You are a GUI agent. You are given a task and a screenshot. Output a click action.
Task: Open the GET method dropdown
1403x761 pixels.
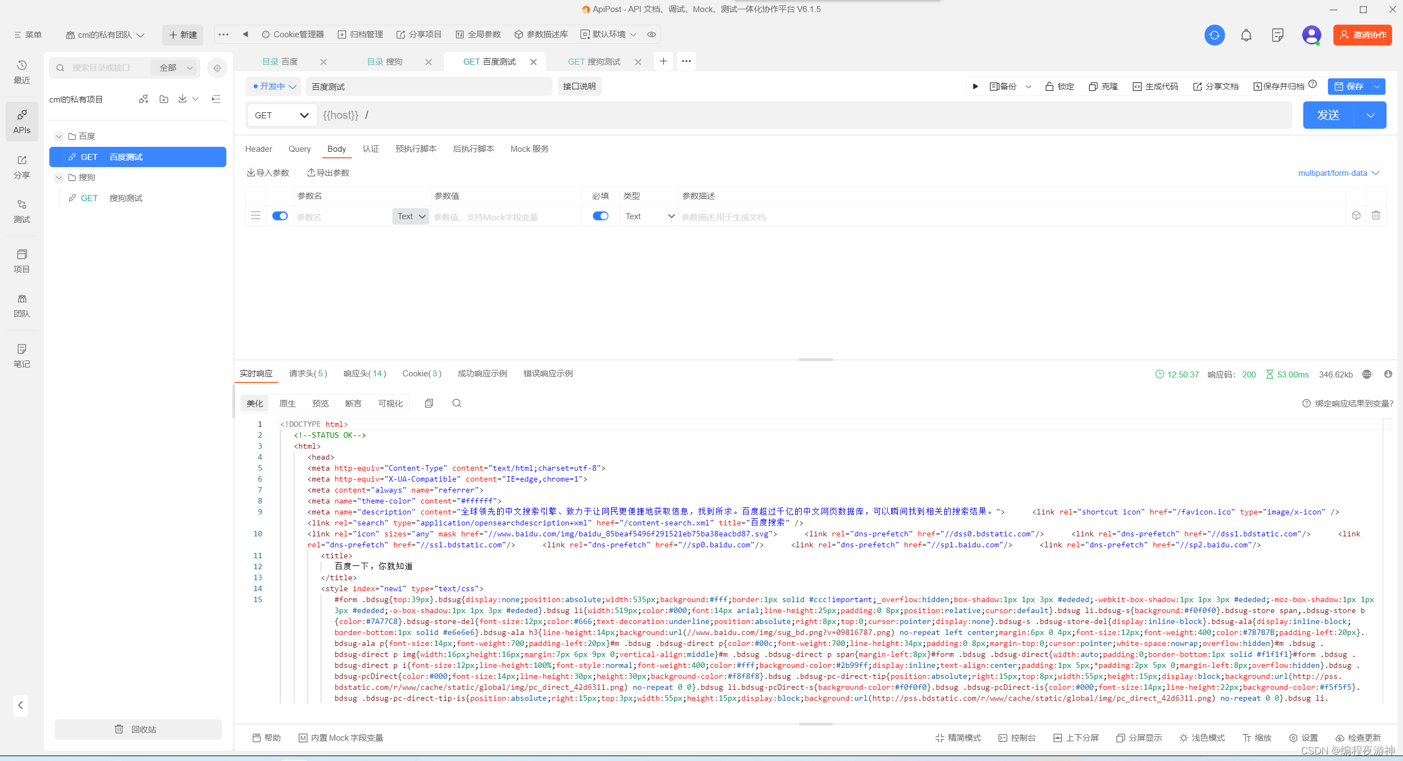click(282, 115)
